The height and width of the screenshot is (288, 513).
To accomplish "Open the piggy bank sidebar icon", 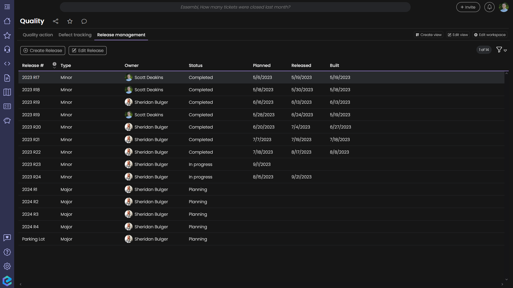I will coord(7,121).
